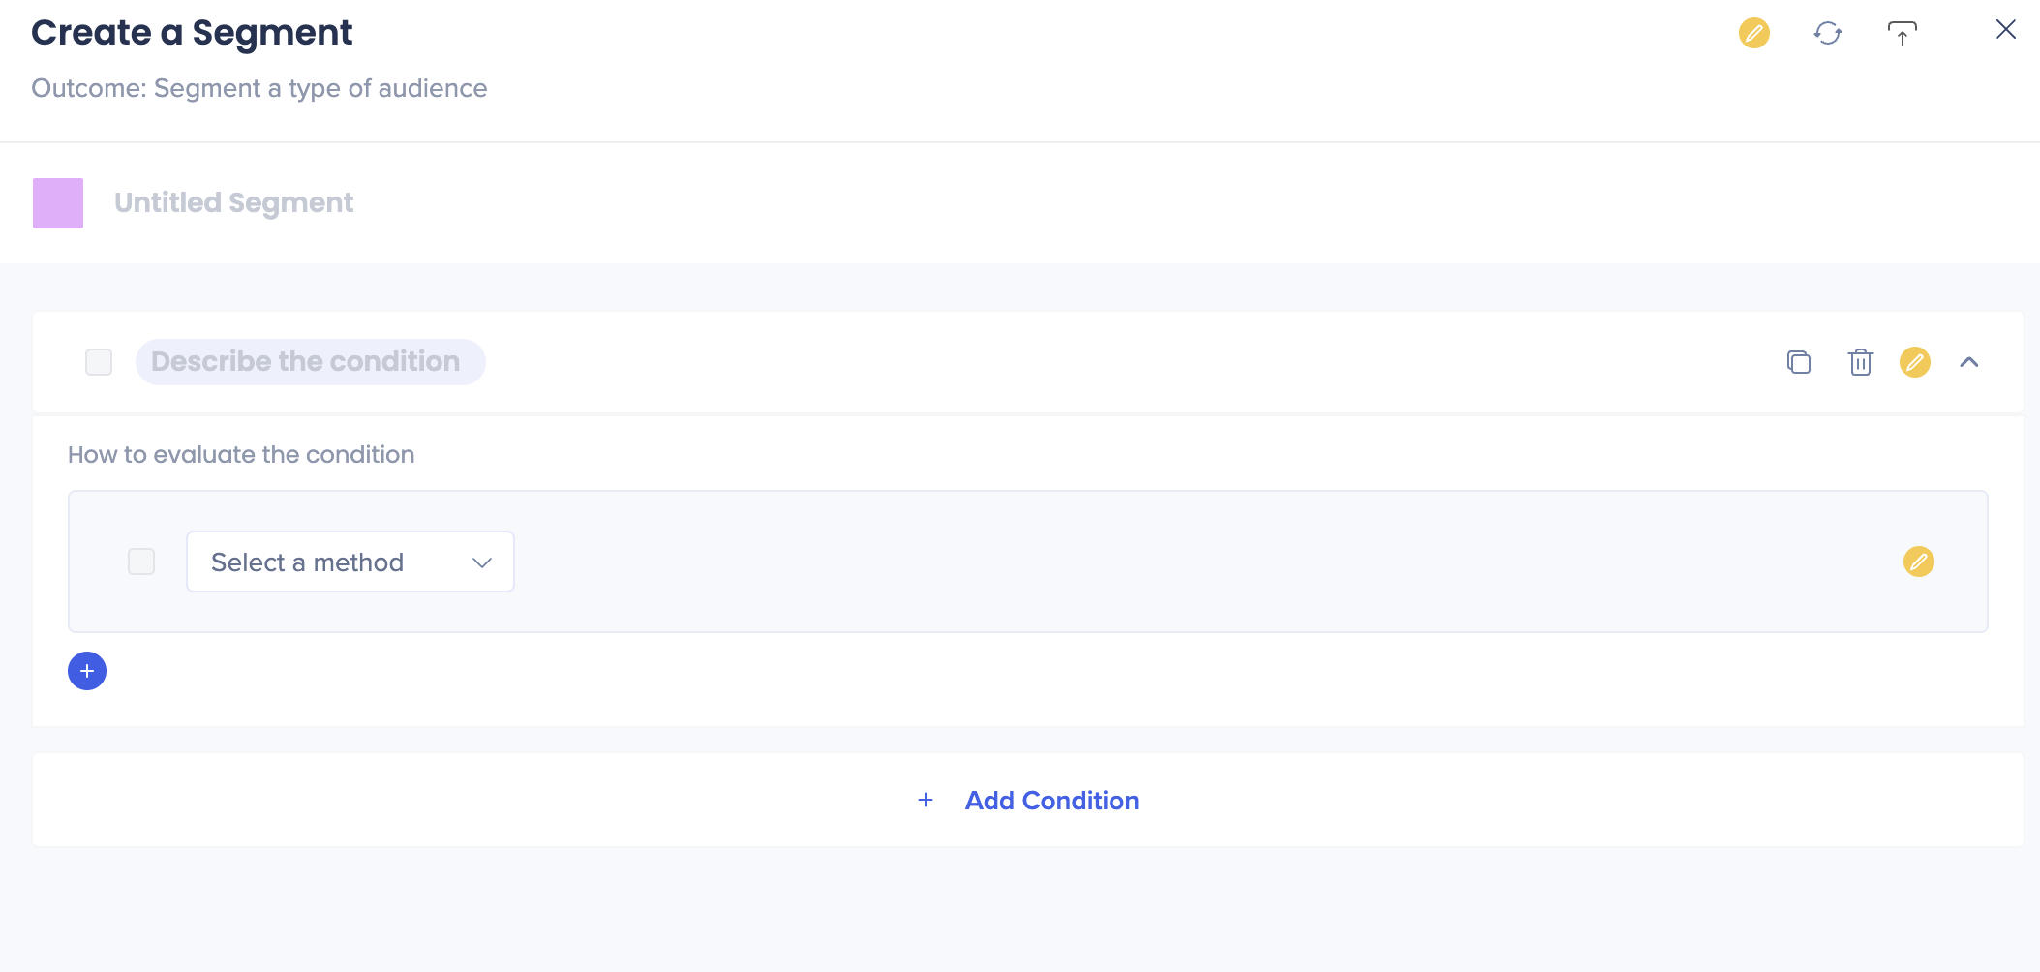Duplicate the condition using the copy icon
Image resolution: width=2040 pixels, height=972 pixels.
click(1798, 362)
